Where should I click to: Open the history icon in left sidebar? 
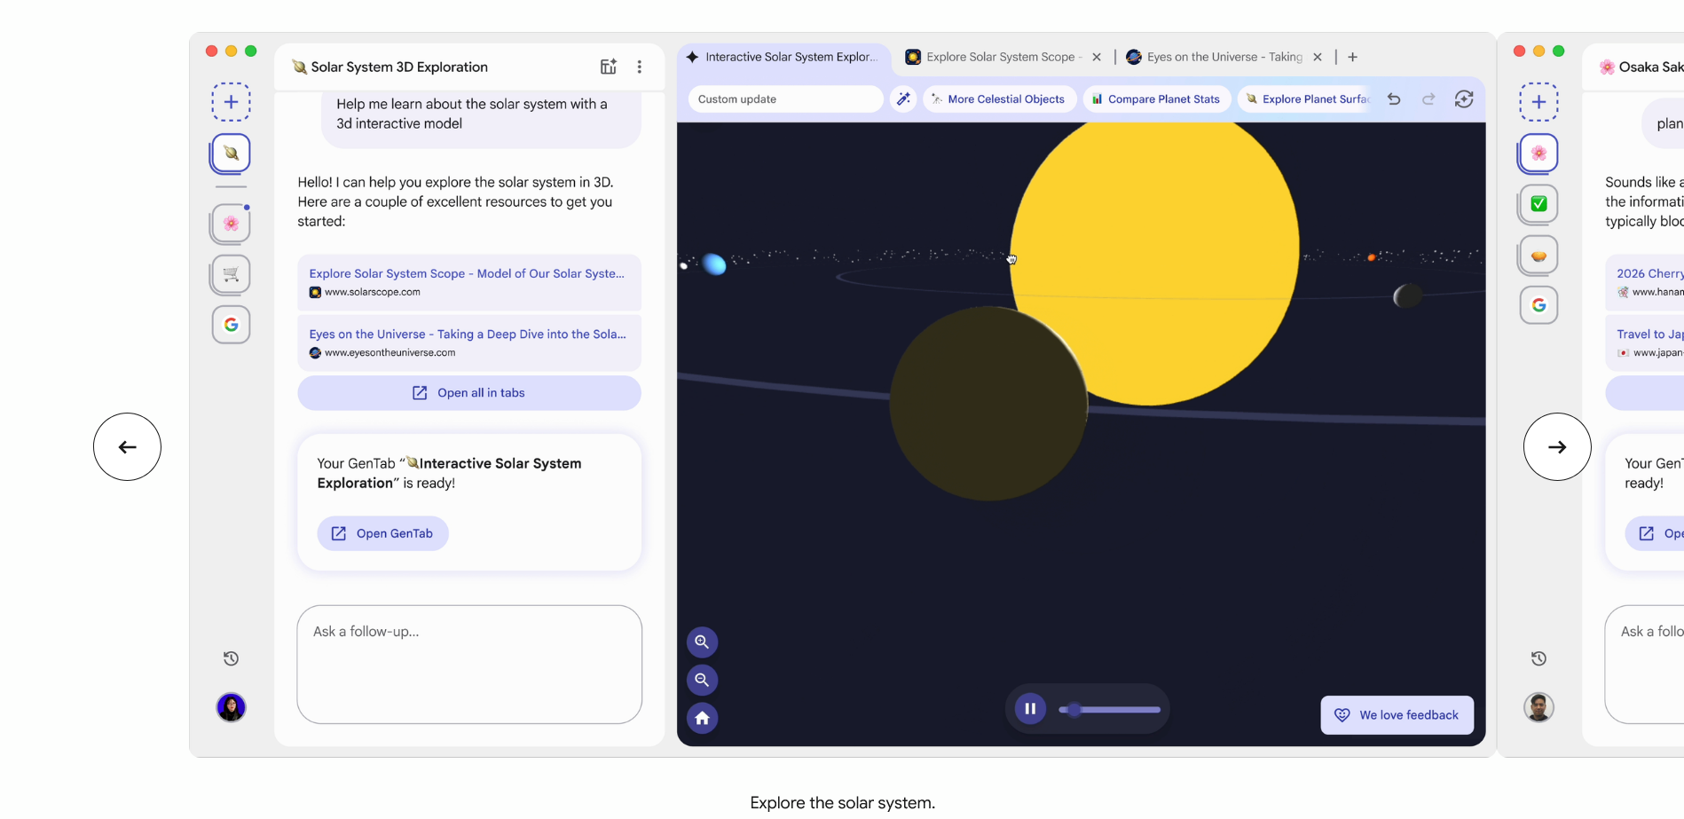[x=231, y=658]
